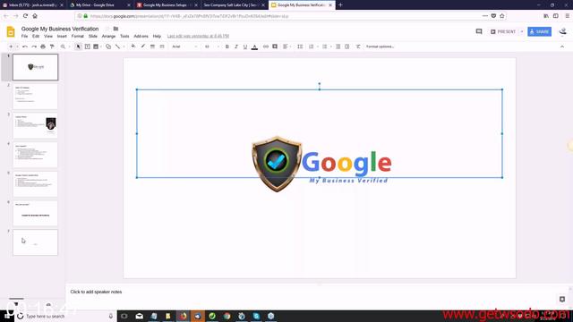Click the Move to folder icon
Viewport: 573px width, 322px height.
pyautogui.click(x=115, y=29)
